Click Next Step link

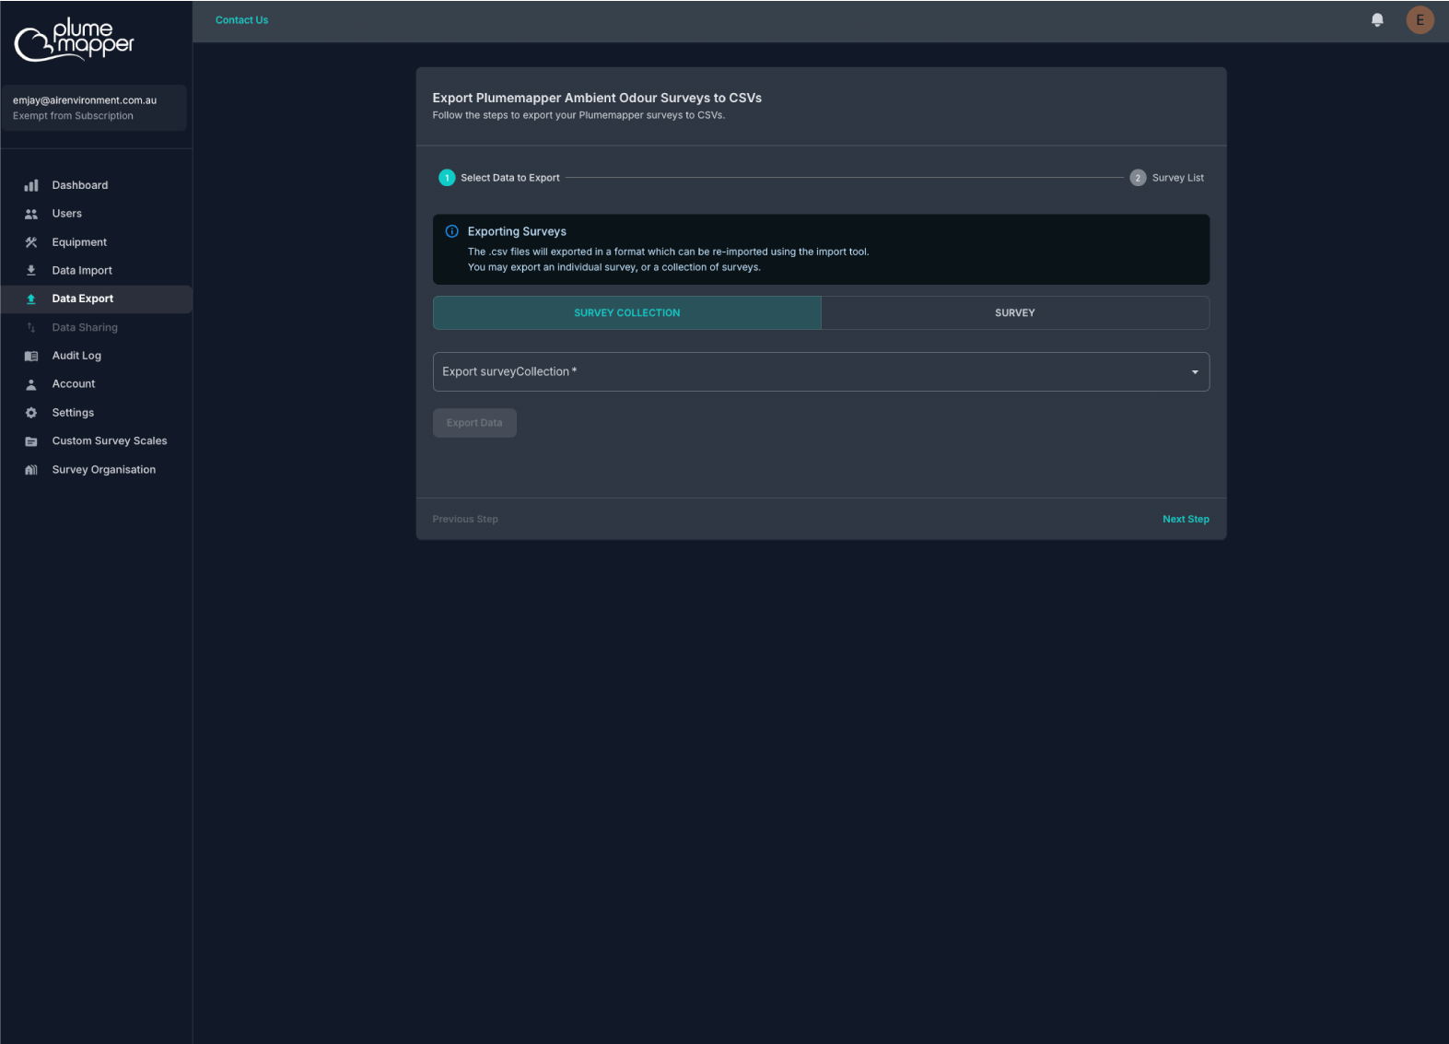1186,520
